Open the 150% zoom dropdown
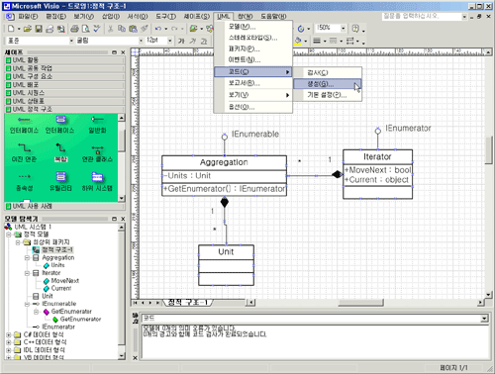Screen dimensions: 495x374 (x=344, y=29)
